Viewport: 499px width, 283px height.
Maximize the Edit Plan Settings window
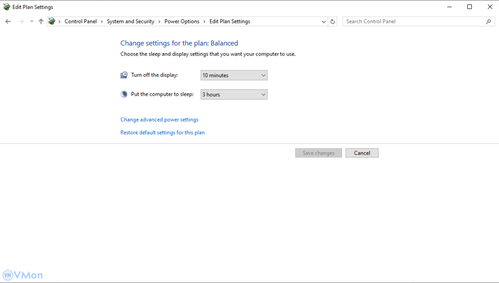pos(469,7)
